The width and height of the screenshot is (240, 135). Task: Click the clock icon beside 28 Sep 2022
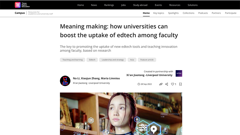tap(139, 84)
